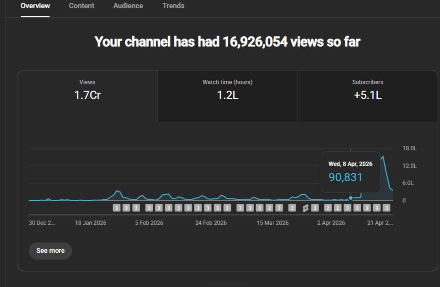Select the Overview tab

coord(35,6)
